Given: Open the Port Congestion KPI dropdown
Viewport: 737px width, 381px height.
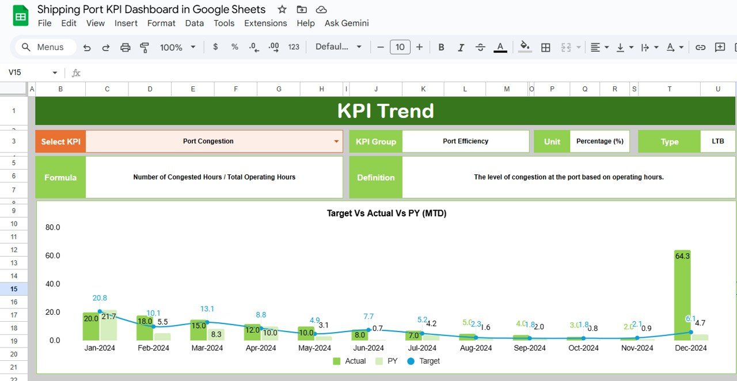Looking at the screenshot, I should (336, 141).
